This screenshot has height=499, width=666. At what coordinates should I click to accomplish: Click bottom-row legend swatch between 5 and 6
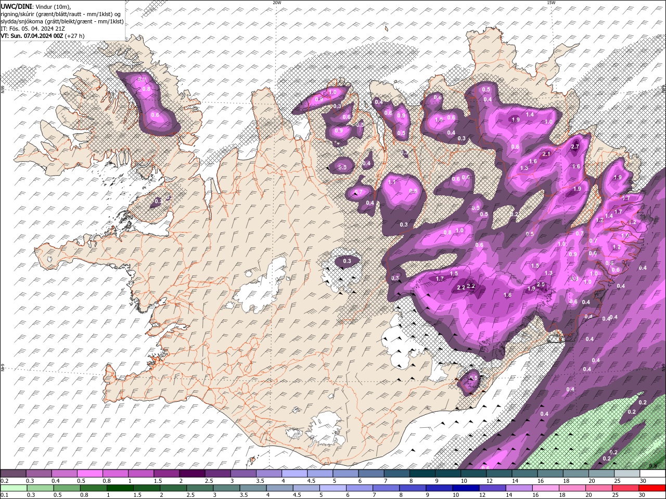tap(334, 488)
